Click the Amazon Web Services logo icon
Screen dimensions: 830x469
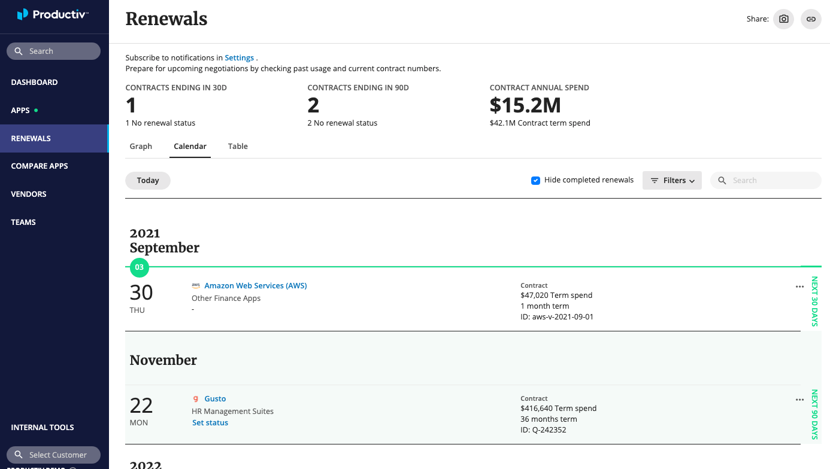pos(196,286)
